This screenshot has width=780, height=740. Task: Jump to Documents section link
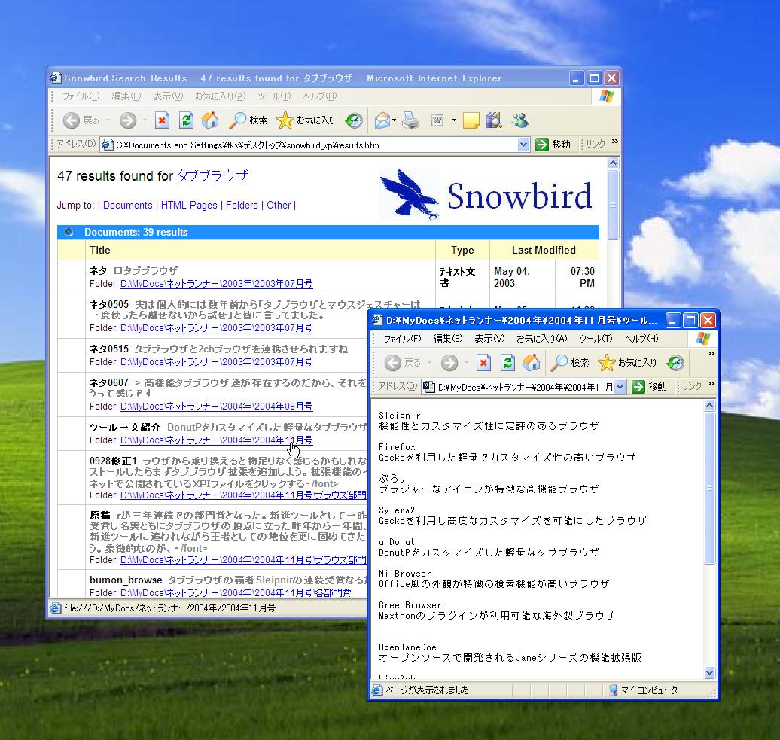[x=128, y=205]
